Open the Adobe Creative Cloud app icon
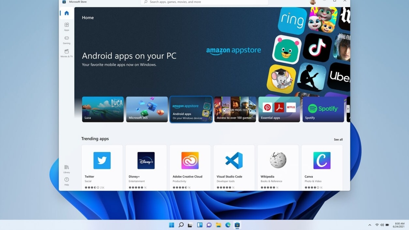409x230 pixels. 190,160
